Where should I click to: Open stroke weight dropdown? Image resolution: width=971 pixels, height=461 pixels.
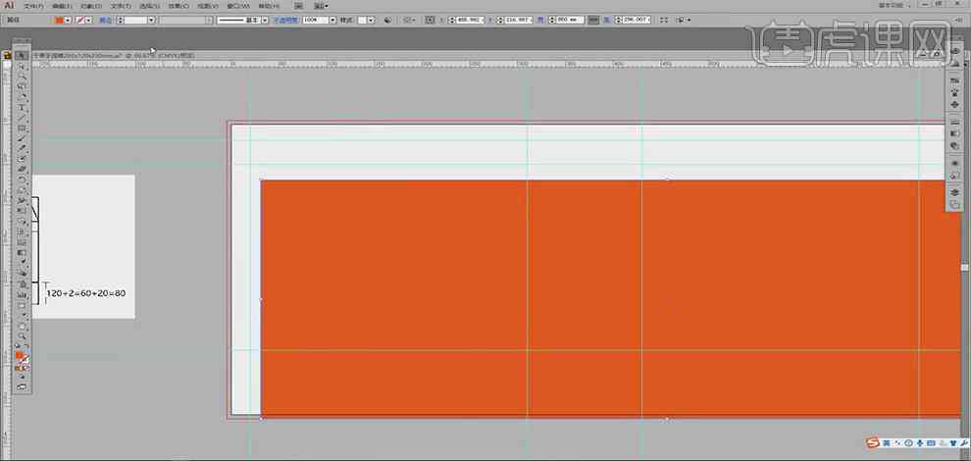point(151,20)
